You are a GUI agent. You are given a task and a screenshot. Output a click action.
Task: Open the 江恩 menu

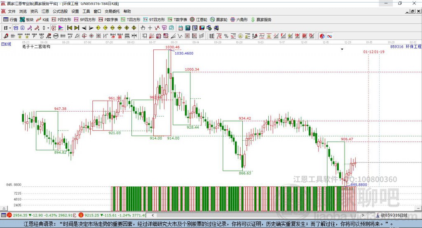point(45,11)
